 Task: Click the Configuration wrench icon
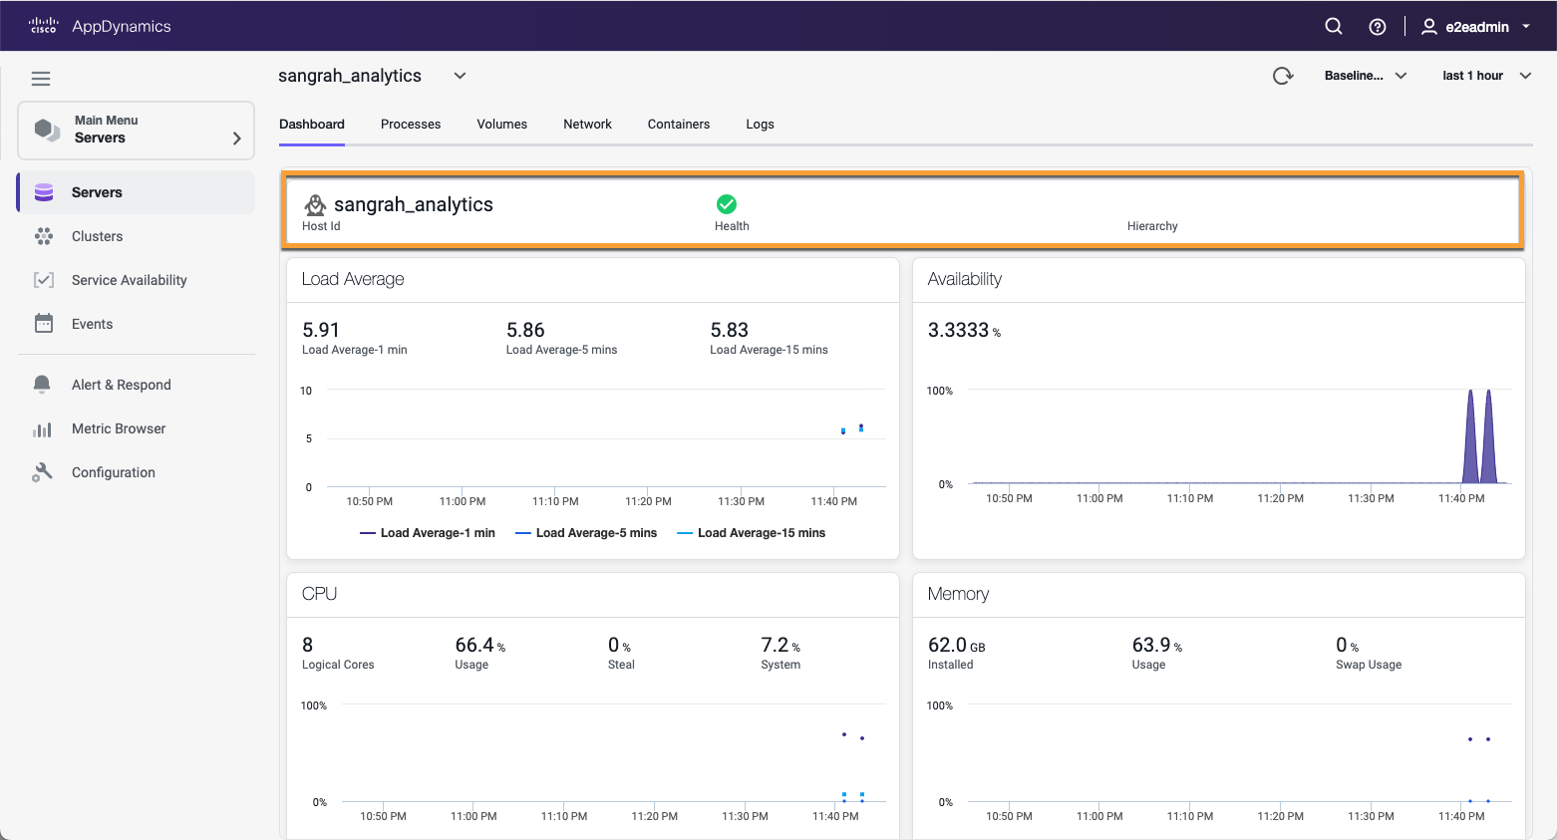click(42, 472)
